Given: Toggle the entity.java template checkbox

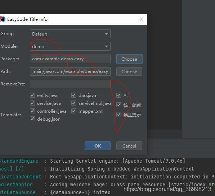Looking at the screenshot, I should [32, 95].
